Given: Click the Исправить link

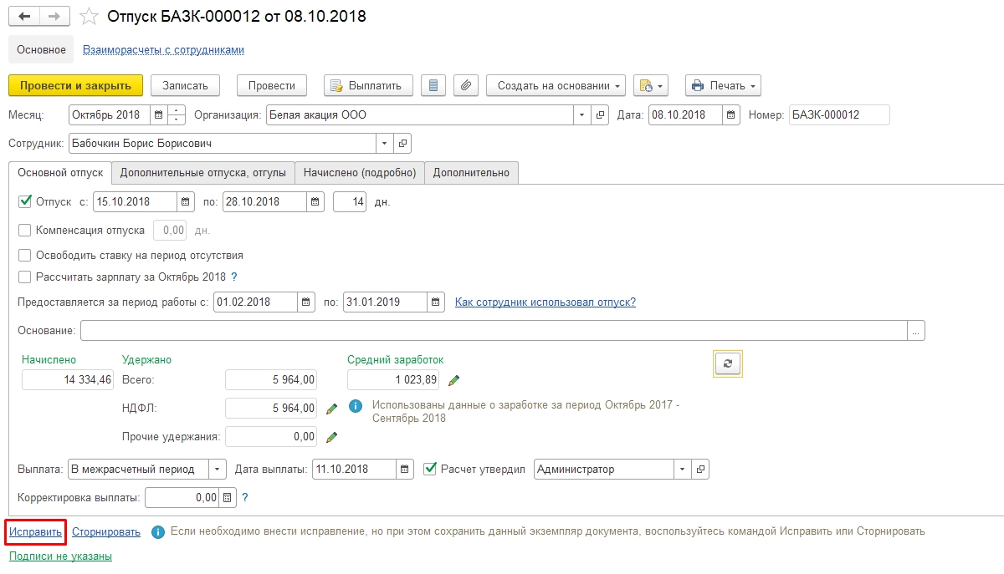Looking at the screenshot, I should [35, 531].
